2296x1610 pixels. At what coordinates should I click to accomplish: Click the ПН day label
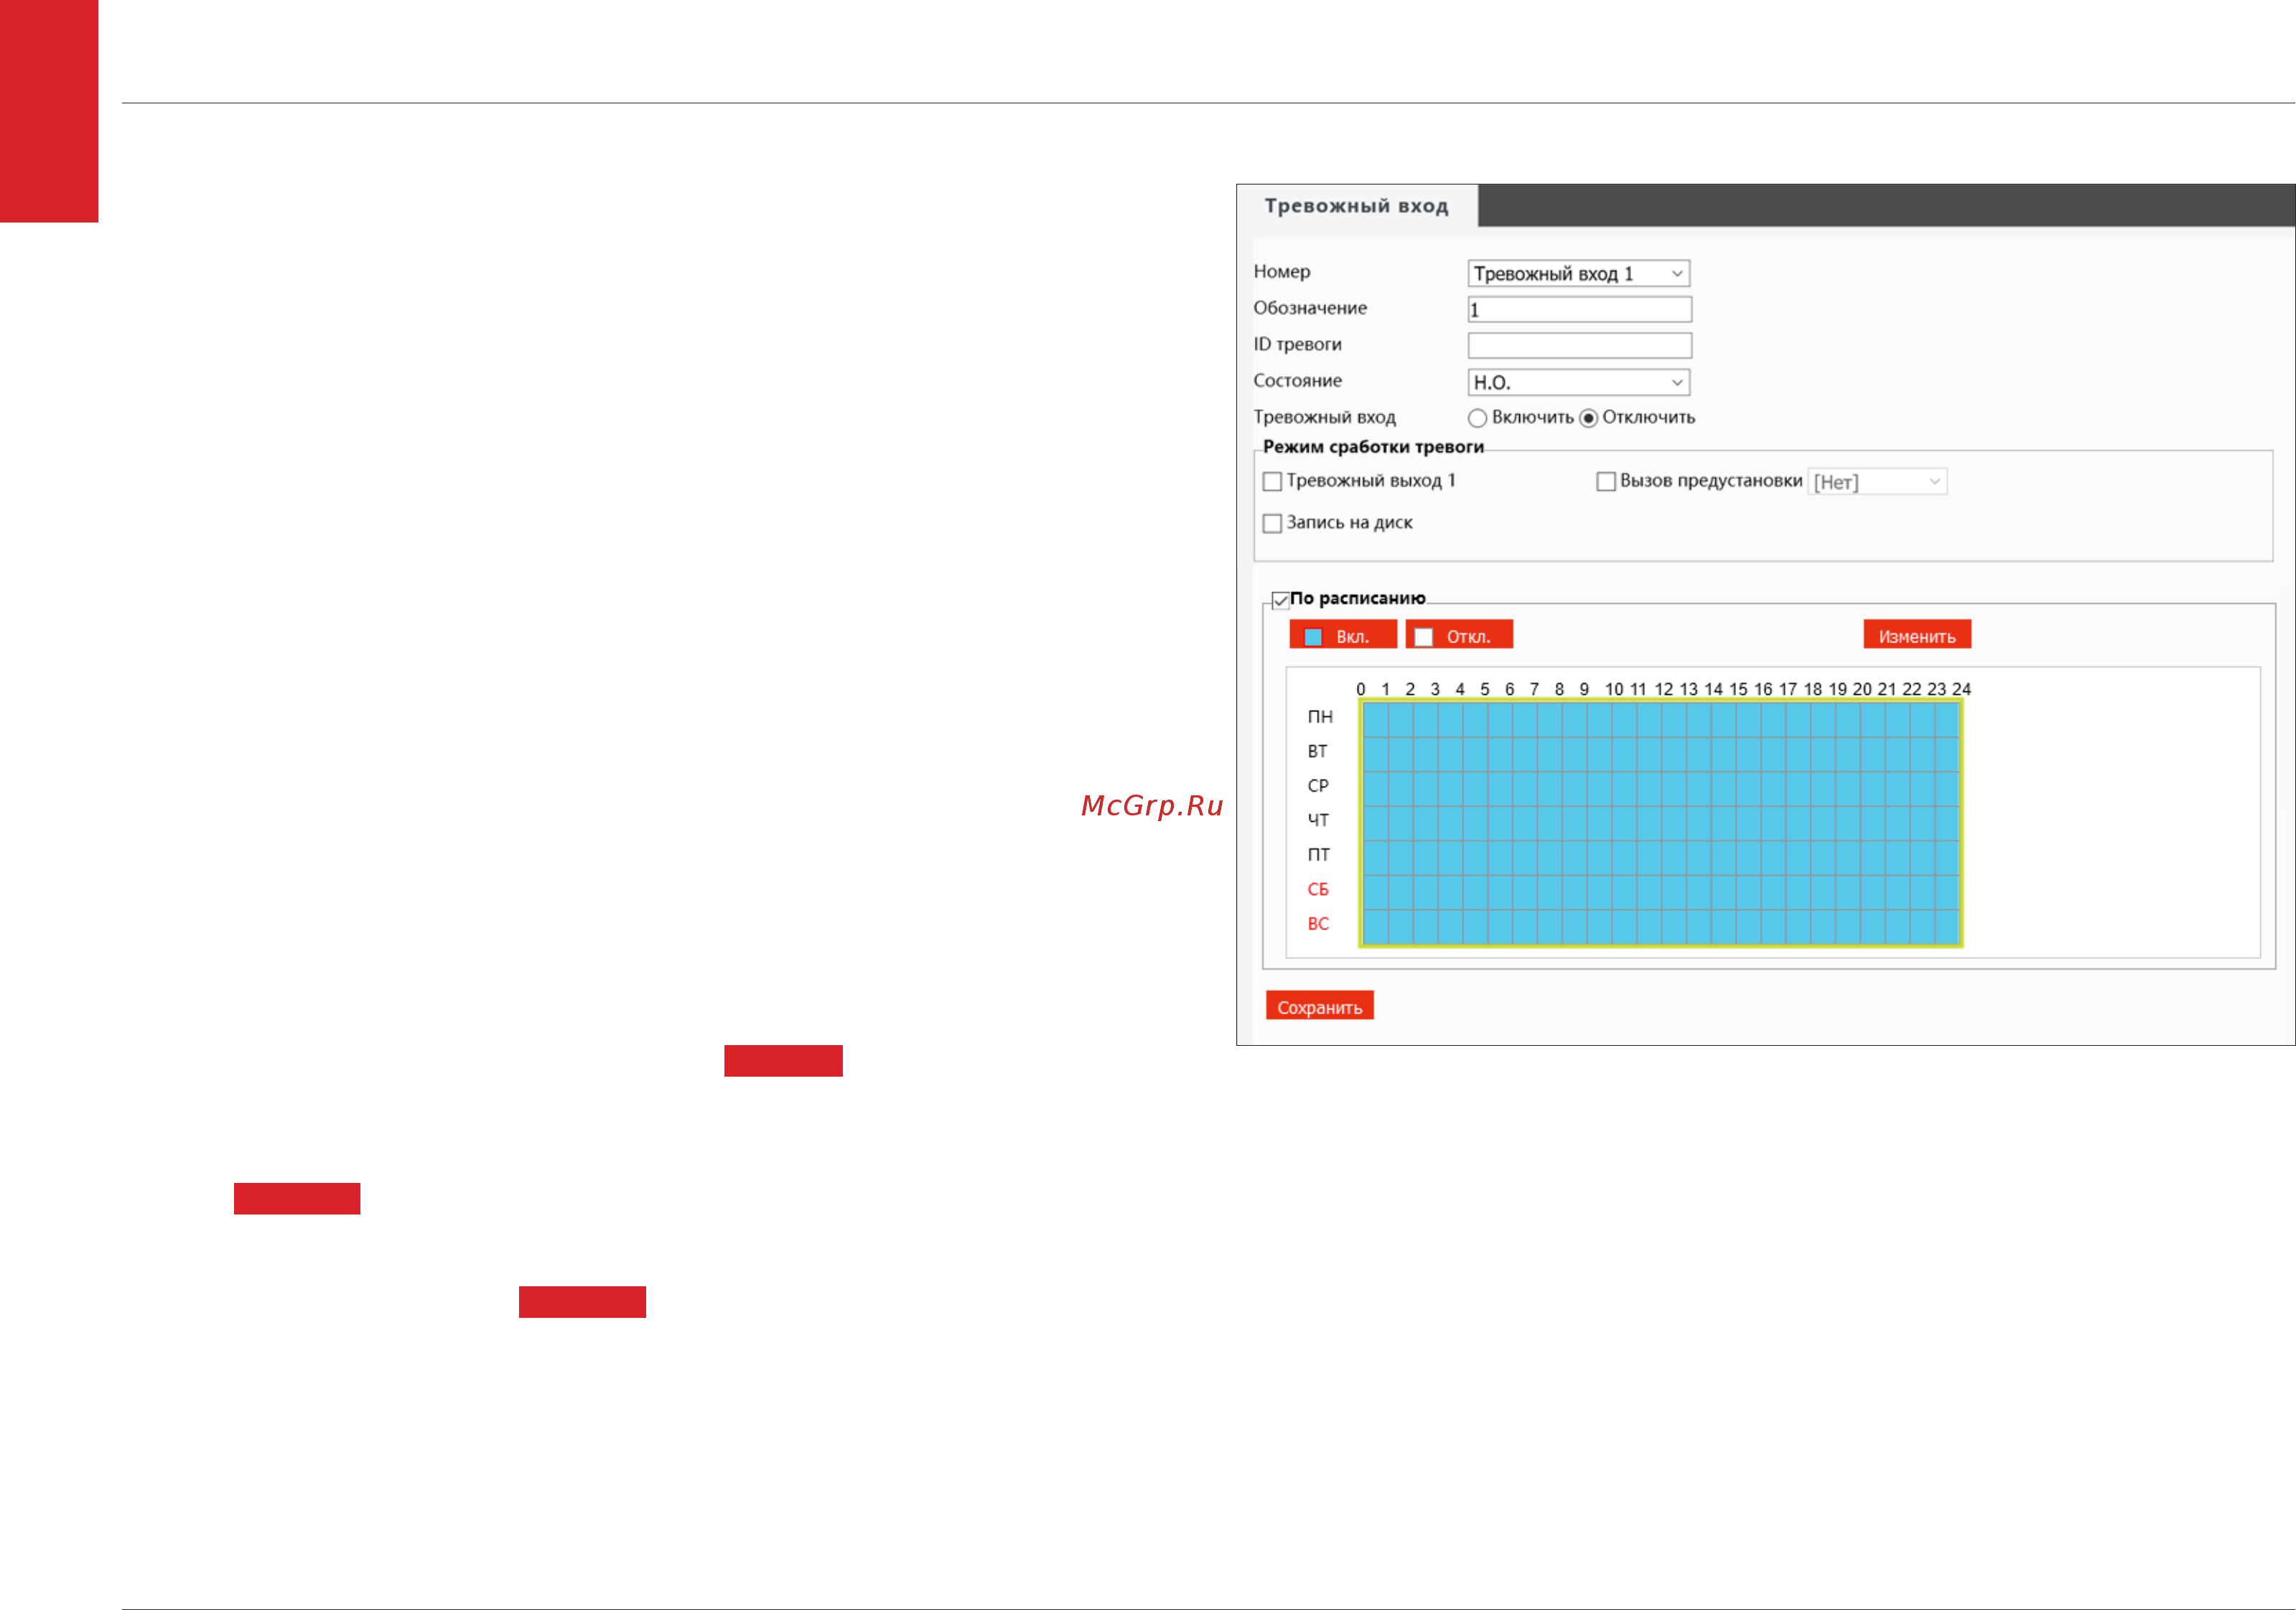click(x=1320, y=717)
